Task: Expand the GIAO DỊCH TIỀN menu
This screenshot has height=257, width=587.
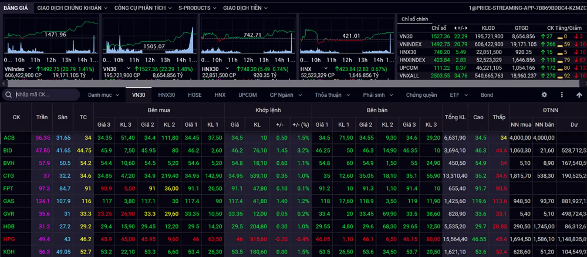Action: pyautogui.click(x=245, y=8)
